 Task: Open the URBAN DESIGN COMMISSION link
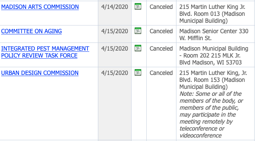coord(40,73)
